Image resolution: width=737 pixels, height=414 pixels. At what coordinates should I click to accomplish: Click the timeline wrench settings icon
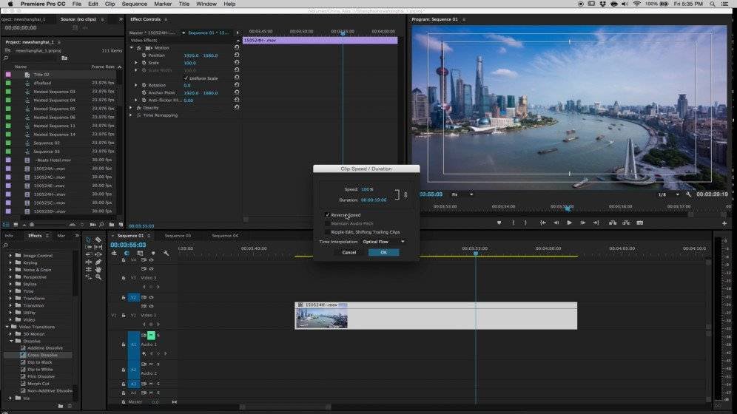[x=166, y=254]
